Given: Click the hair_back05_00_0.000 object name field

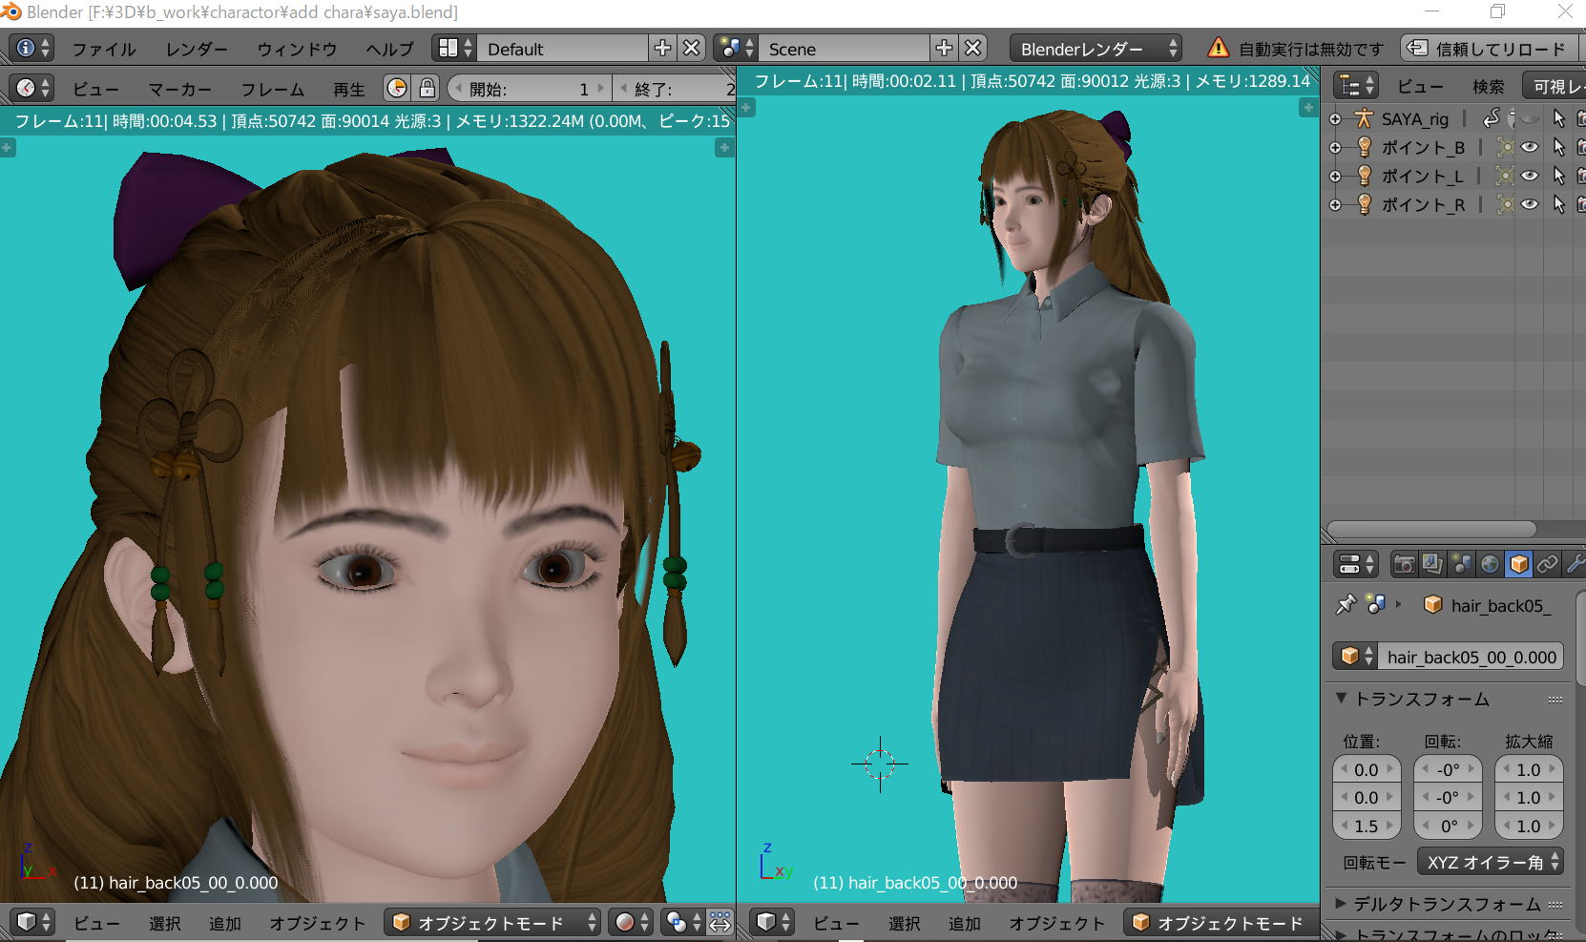Looking at the screenshot, I should (1471, 657).
